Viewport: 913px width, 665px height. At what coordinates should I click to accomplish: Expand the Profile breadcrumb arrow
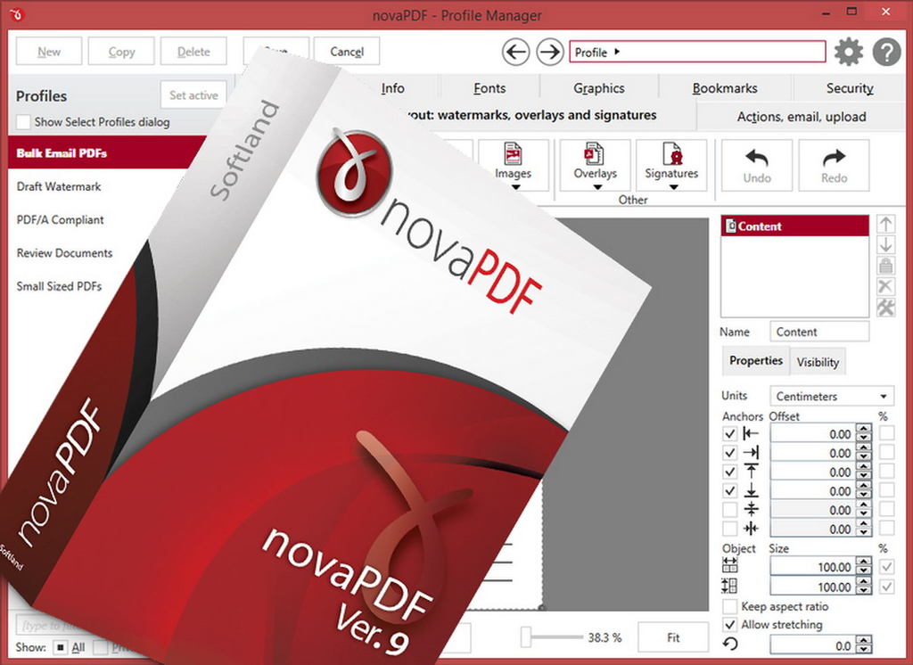[617, 52]
